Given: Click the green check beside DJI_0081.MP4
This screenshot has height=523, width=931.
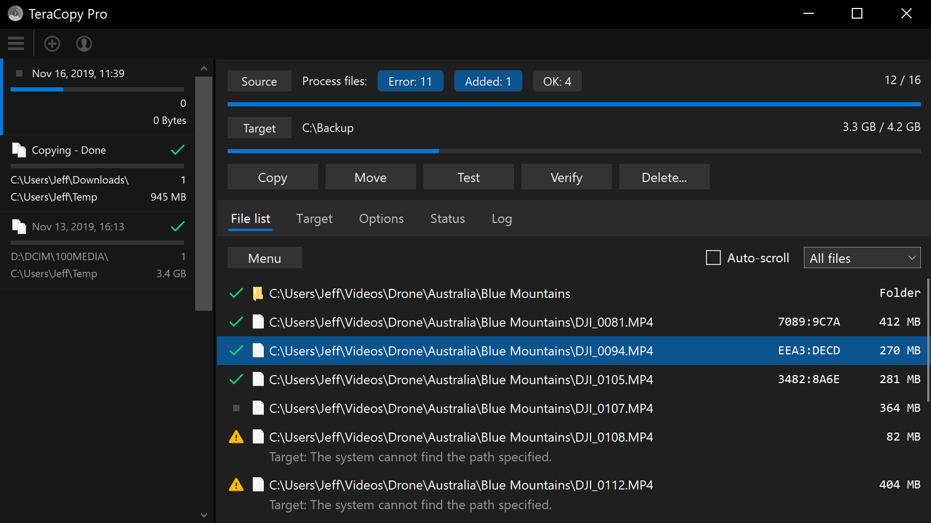Looking at the screenshot, I should tap(236, 322).
